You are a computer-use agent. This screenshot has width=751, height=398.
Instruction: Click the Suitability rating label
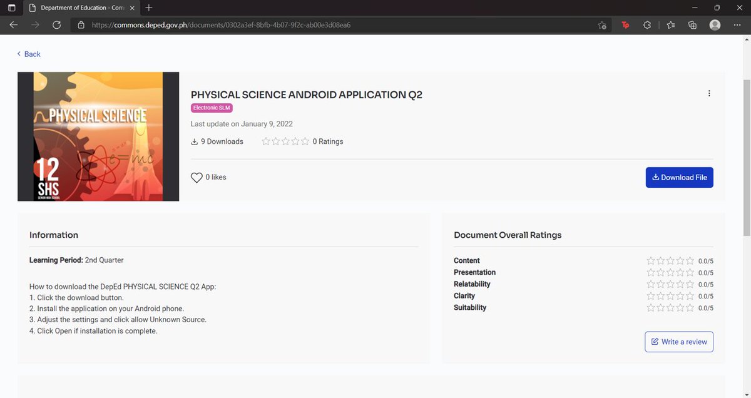pyautogui.click(x=470, y=307)
